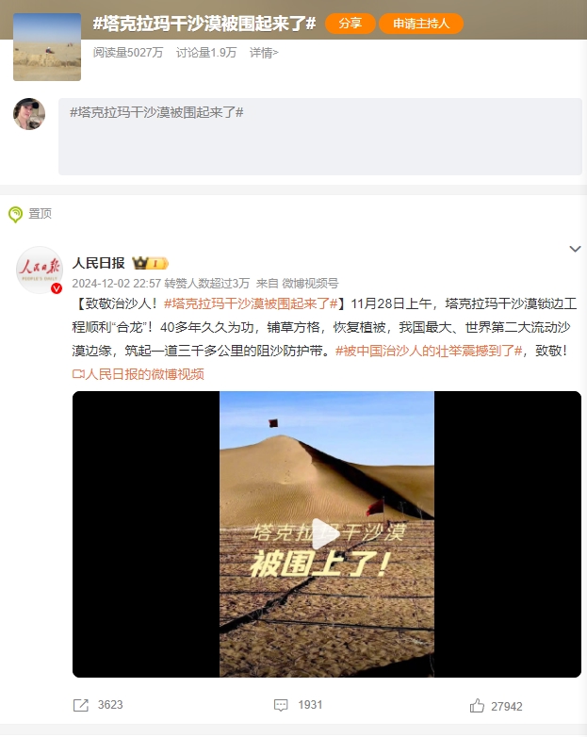Open the 人民日报 username link

99,263
